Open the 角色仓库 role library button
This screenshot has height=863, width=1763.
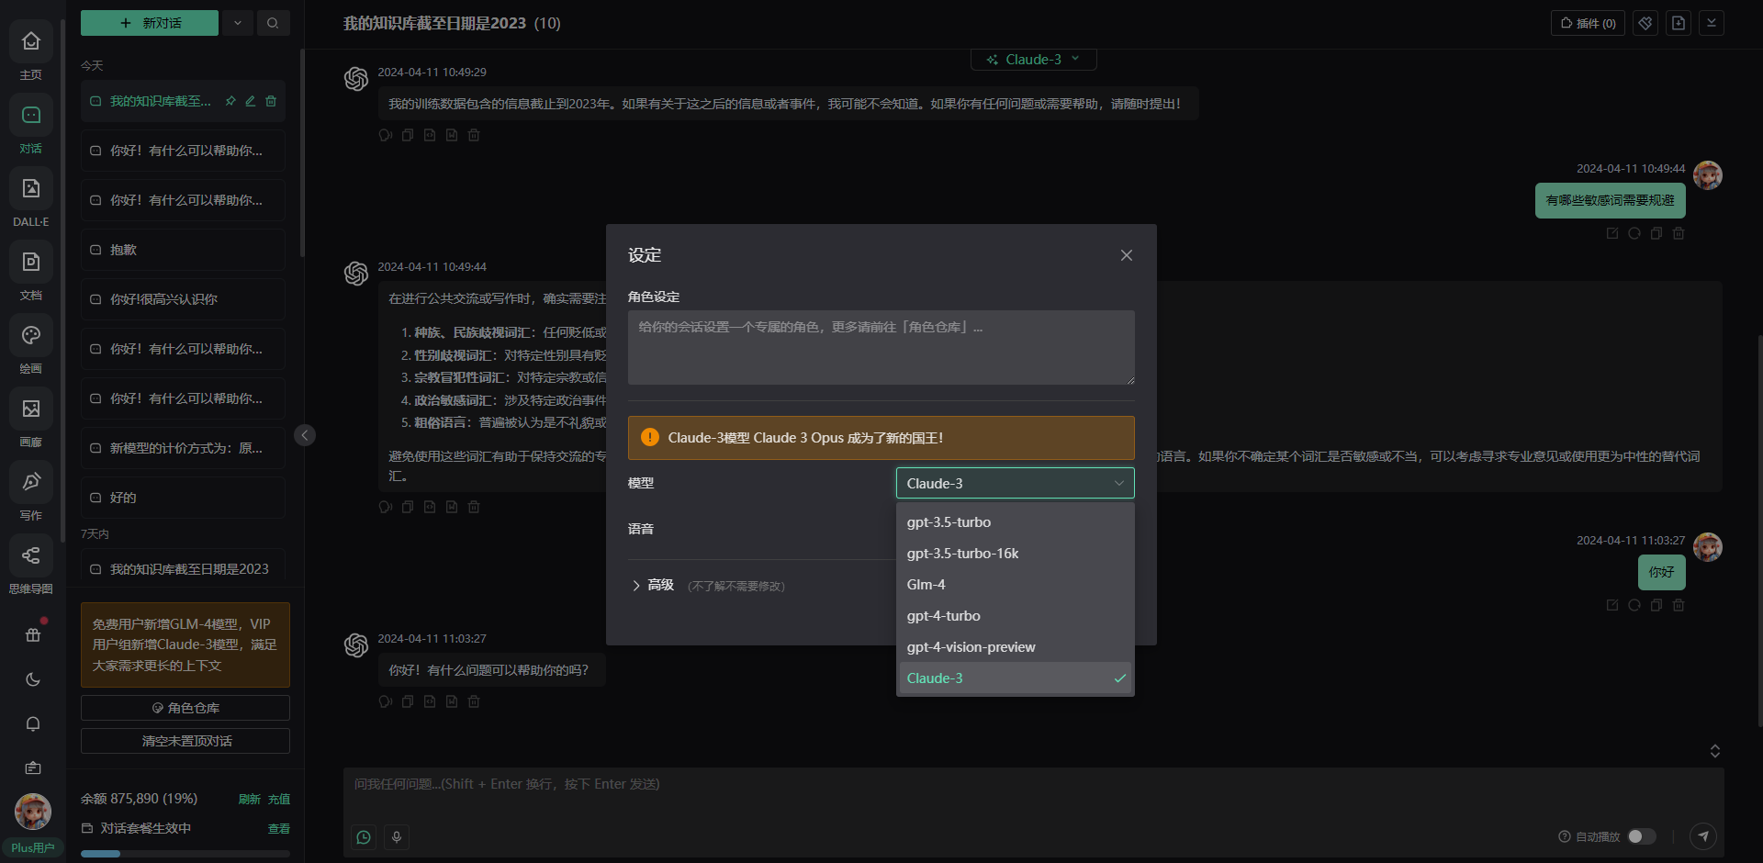coord(185,708)
